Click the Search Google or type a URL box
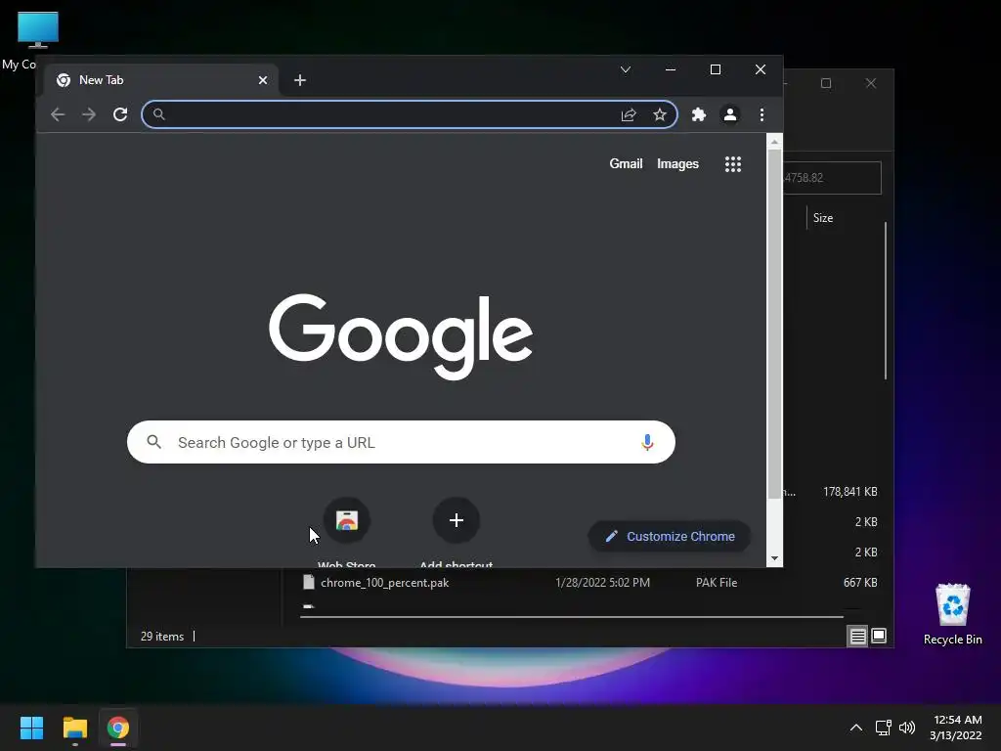This screenshot has width=1001, height=751. 401,442
